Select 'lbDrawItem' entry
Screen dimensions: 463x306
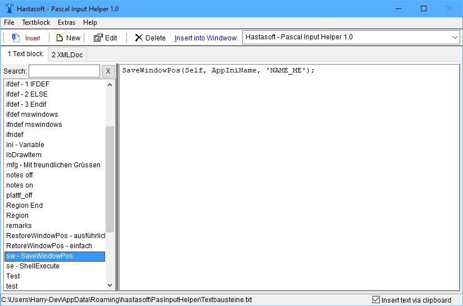pos(55,154)
